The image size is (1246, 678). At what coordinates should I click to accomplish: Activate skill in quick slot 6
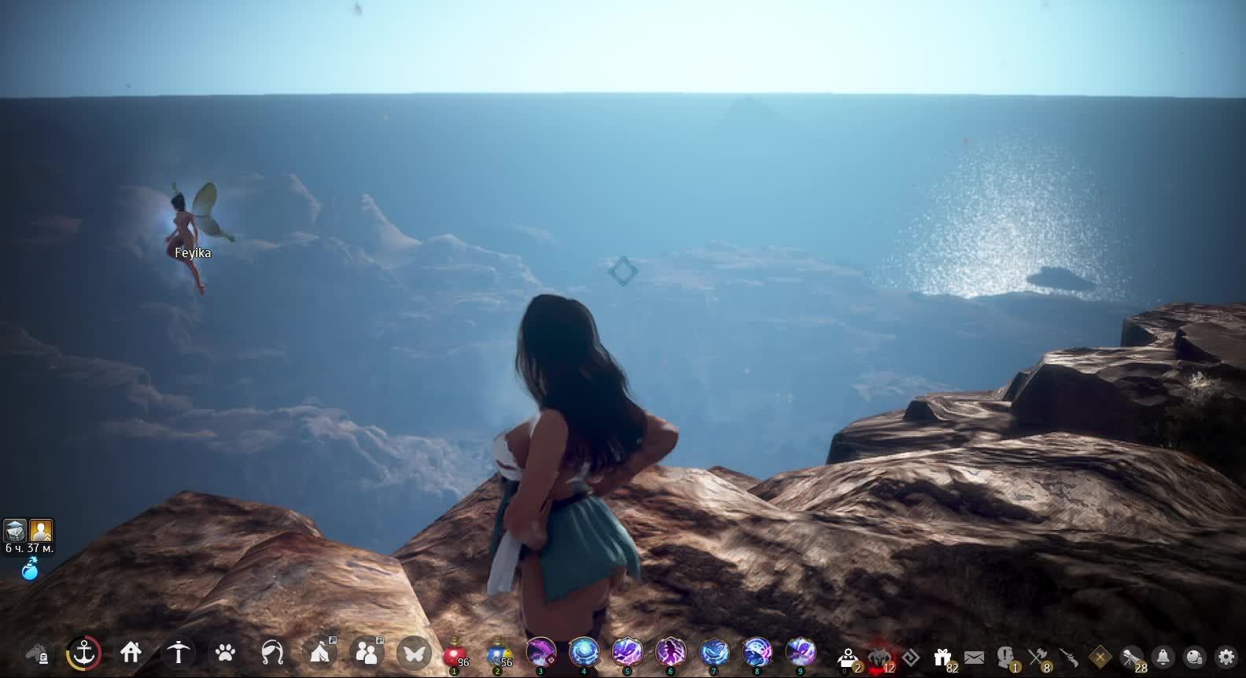coord(670,653)
